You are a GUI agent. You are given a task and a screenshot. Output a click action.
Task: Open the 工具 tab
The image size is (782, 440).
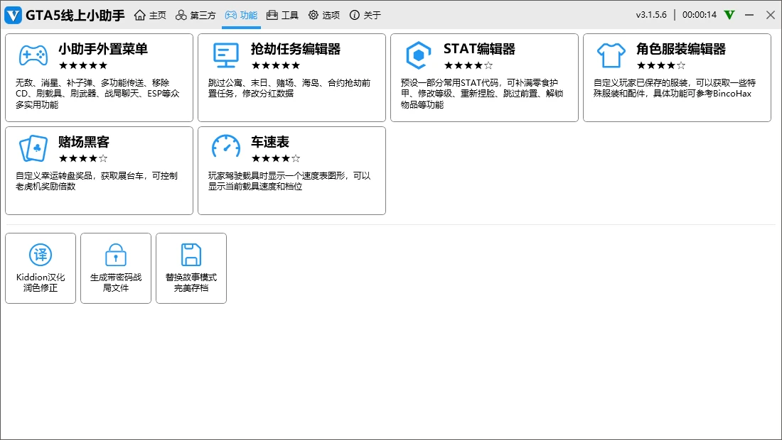click(x=282, y=15)
